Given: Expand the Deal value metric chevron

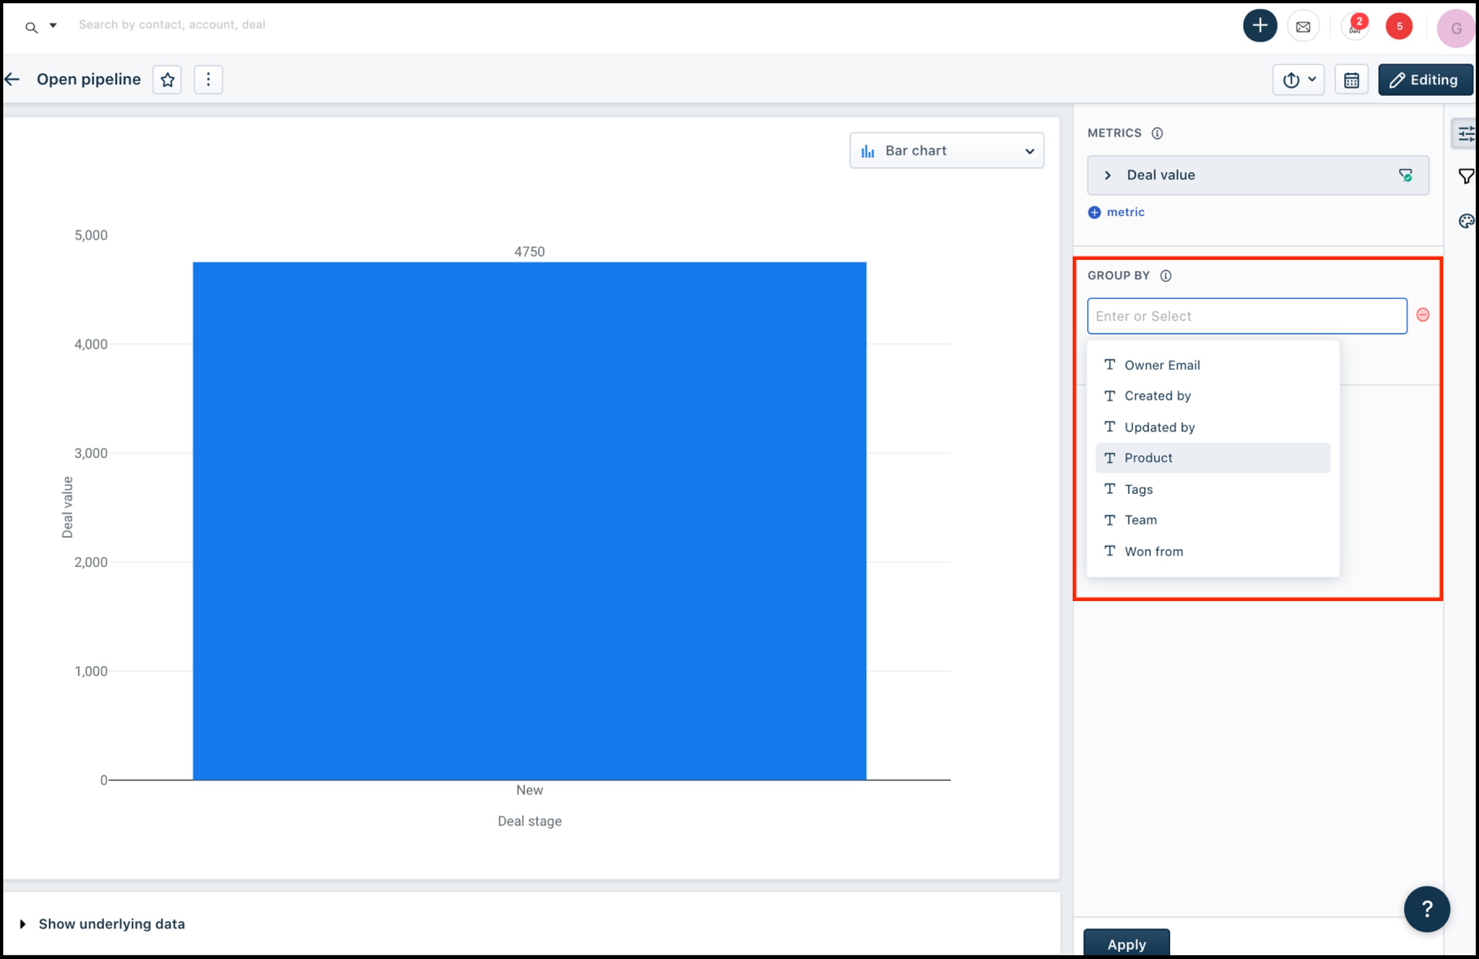Looking at the screenshot, I should coord(1107,175).
